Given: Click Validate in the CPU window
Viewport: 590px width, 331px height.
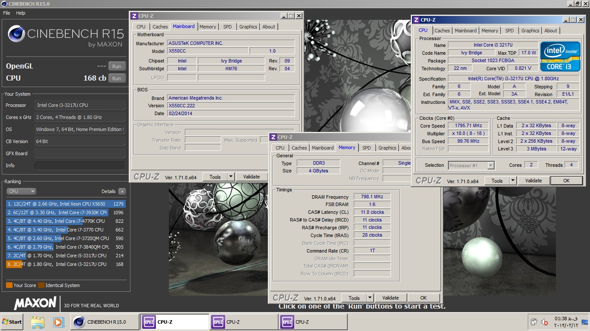Looking at the screenshot, I should pyautogui.click(x=533, y=181).
